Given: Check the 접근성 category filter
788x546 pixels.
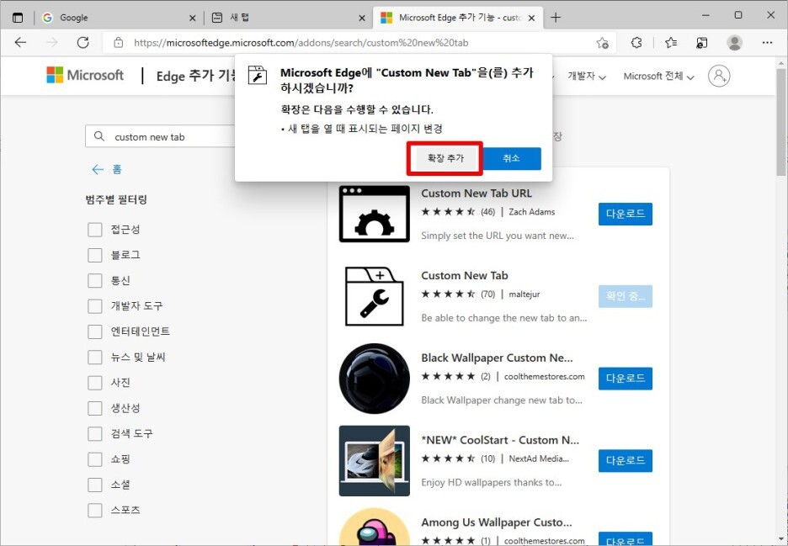Looking at the screenshot, I should [x=95, y=230].
